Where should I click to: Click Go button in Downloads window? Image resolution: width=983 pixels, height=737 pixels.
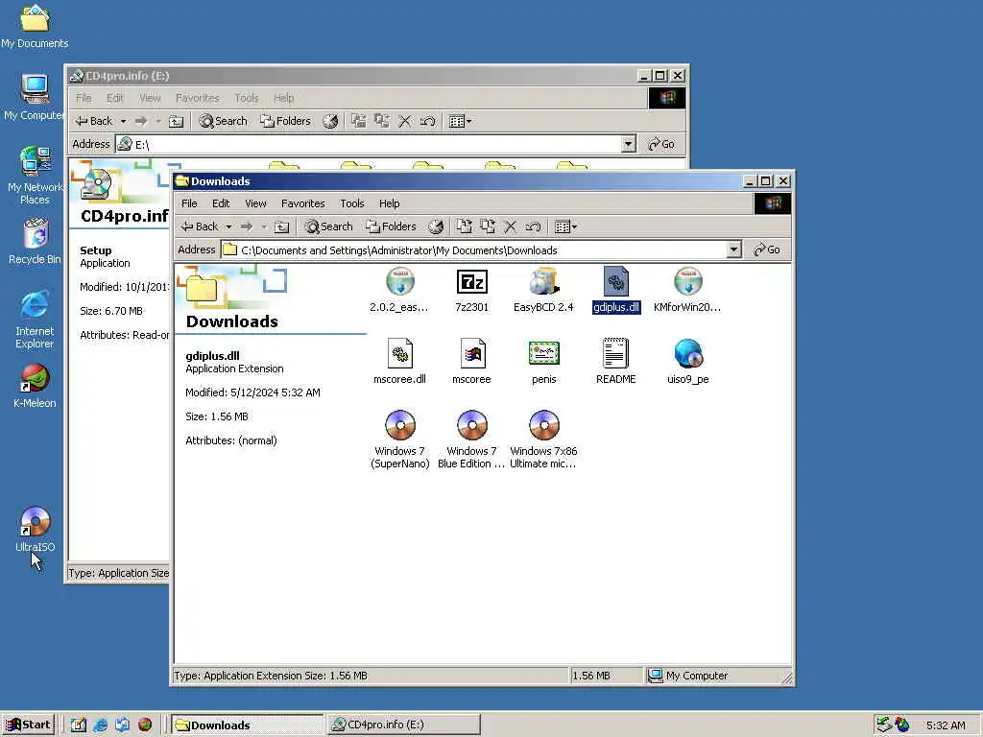[x=767, y=250]
